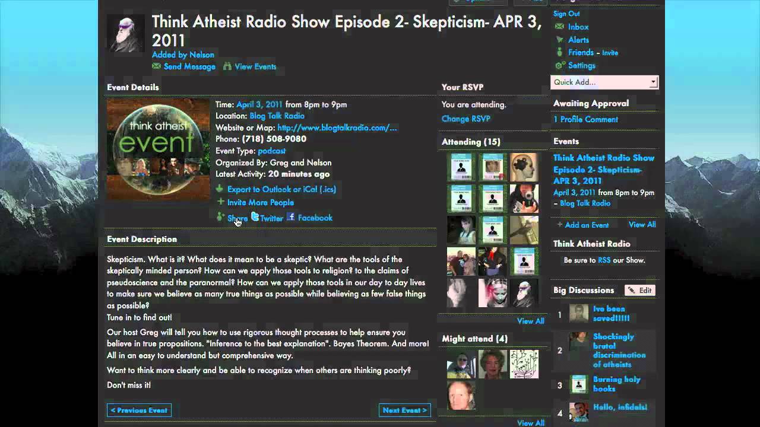Click Invite More People link

tap(260, 202)
